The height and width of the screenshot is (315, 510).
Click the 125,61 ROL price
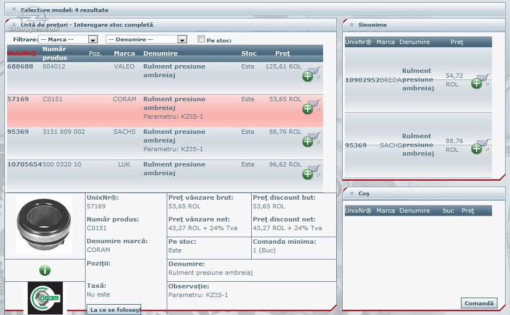point(283,66)
